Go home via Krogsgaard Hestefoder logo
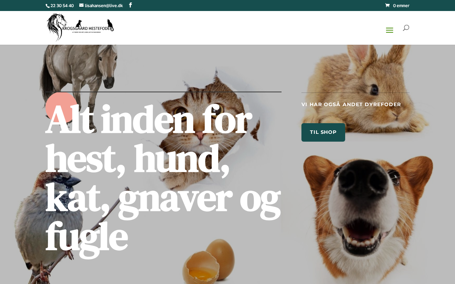This screenshot has height=284, width=455. (x=80, y=27)
